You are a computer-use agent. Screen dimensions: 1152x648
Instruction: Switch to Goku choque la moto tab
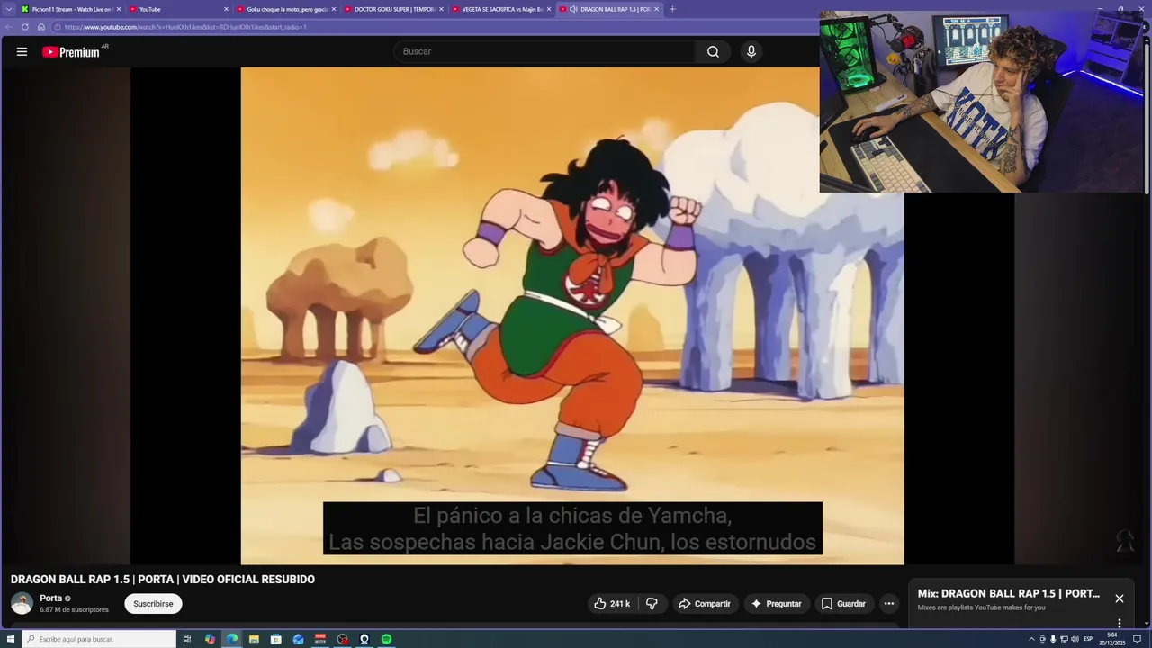coord(286,9)
